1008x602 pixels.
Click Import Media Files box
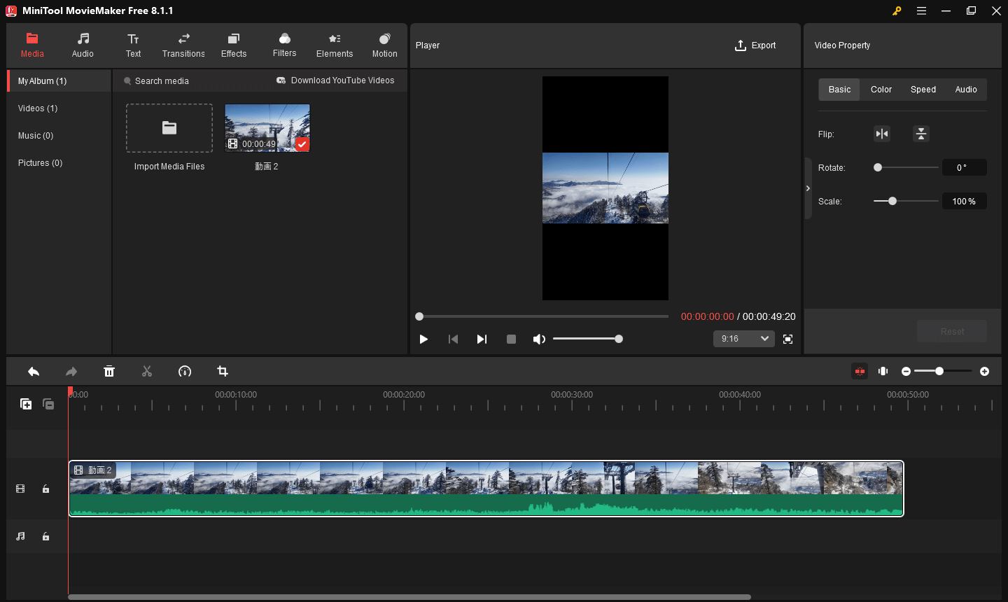[169, 128]
